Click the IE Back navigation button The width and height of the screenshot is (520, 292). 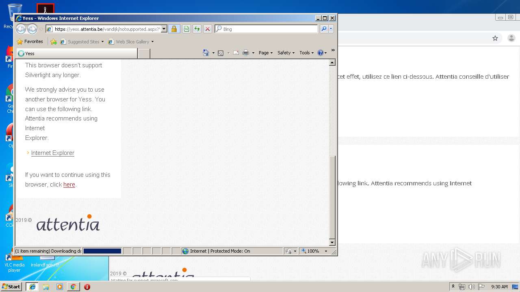click(21, 29)
